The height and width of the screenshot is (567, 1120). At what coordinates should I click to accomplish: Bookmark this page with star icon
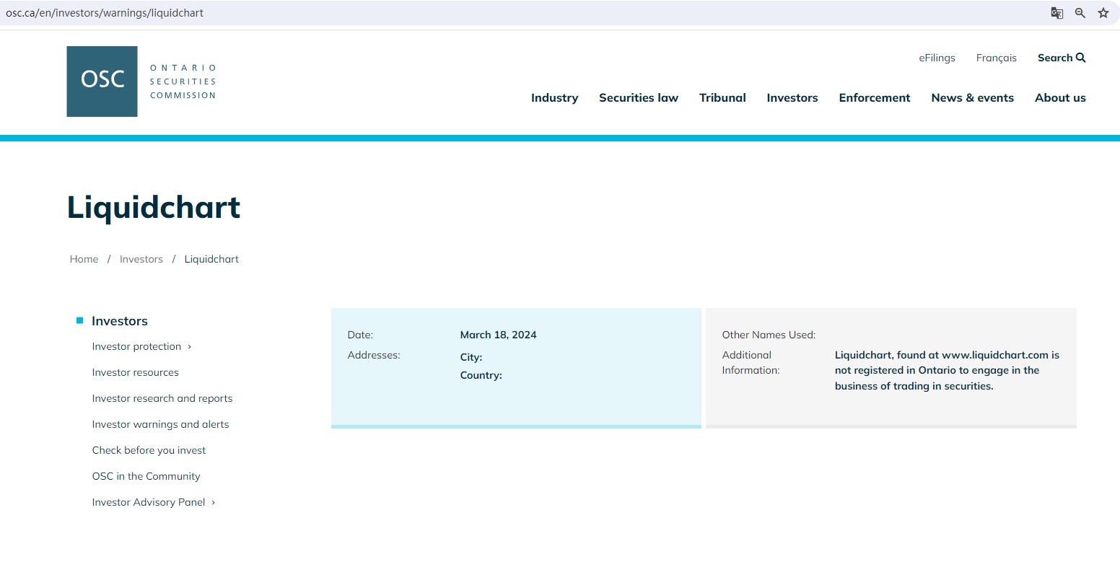coord(1103,13)
